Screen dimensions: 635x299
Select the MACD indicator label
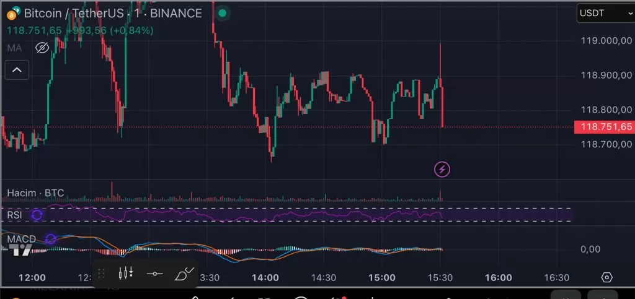point(21,239)
